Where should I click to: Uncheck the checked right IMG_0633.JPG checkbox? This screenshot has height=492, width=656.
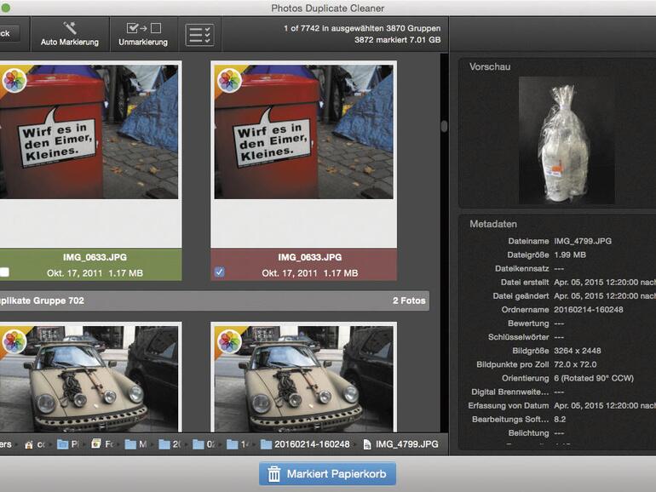220,272
